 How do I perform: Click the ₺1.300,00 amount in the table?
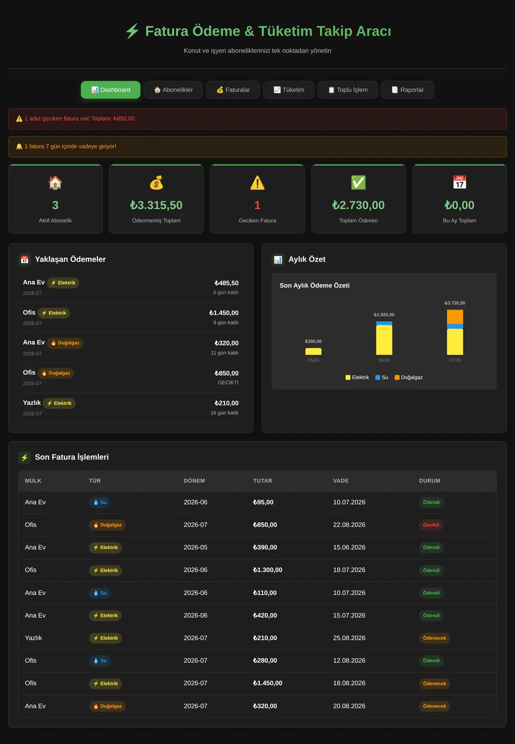click(268, 570)
